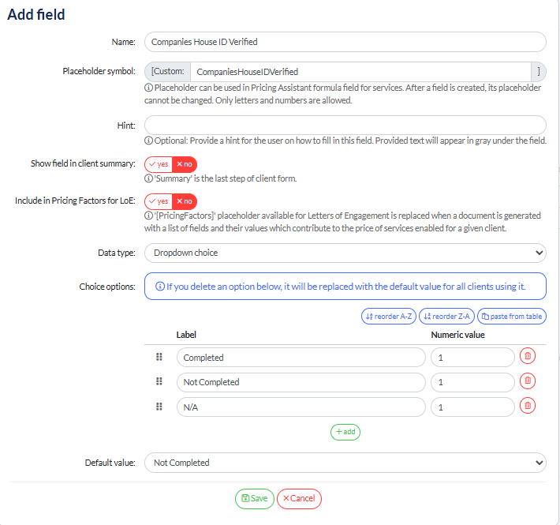Delete the N/A option row
Image resolution: width=560 pixels, height=525 pixels.
(x=528, y=407)
